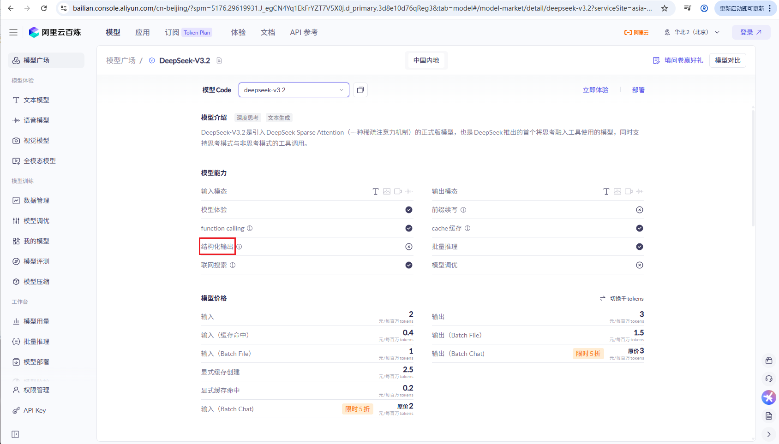Click info icon next to 前缀续写
779x444 pixels.
coord(463,210)
